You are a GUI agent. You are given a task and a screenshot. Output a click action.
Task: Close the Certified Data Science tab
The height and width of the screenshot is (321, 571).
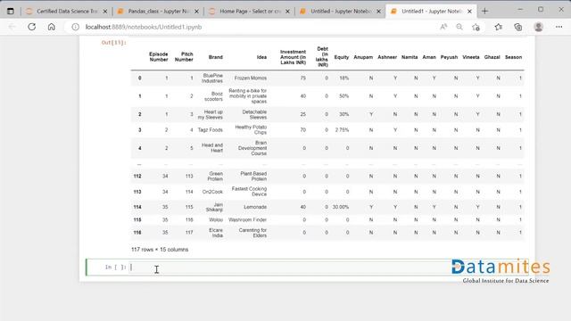pos(105,12)
